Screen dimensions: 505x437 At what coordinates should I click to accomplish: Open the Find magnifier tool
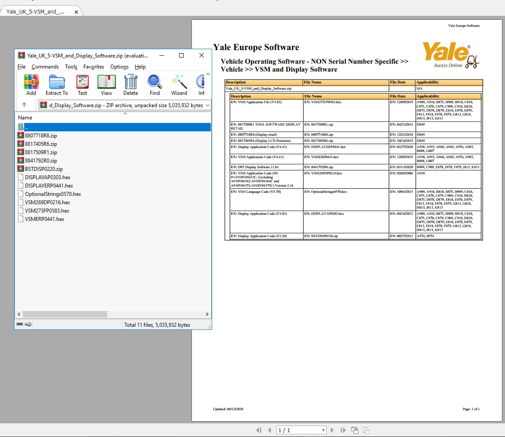155,85
